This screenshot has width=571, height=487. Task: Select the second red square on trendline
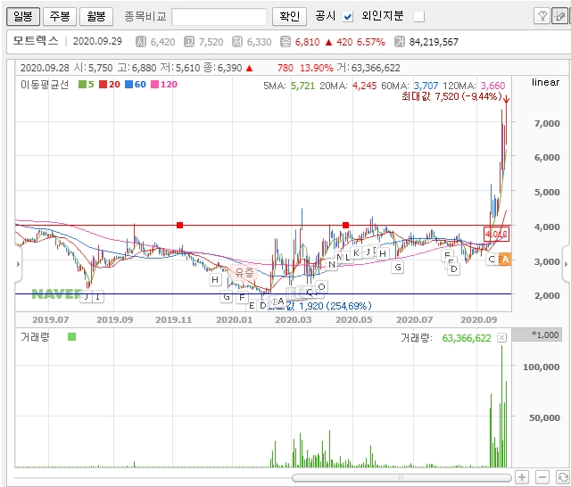(x=345, y=226)
